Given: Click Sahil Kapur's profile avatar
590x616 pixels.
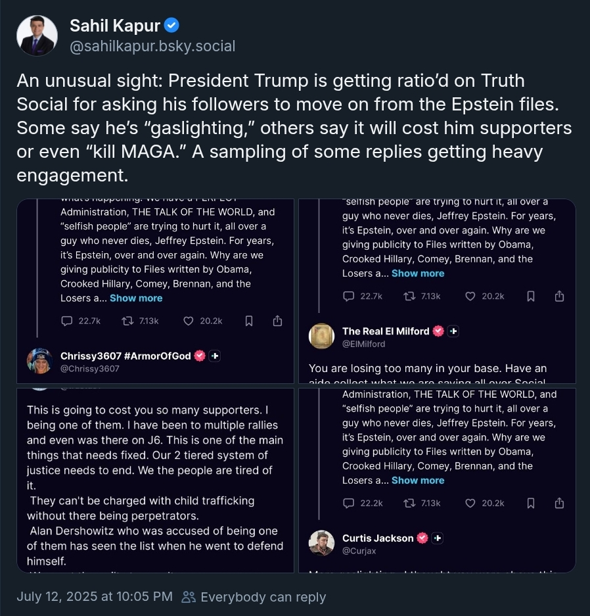Looking at the screenshot, I should coord(37,36).
